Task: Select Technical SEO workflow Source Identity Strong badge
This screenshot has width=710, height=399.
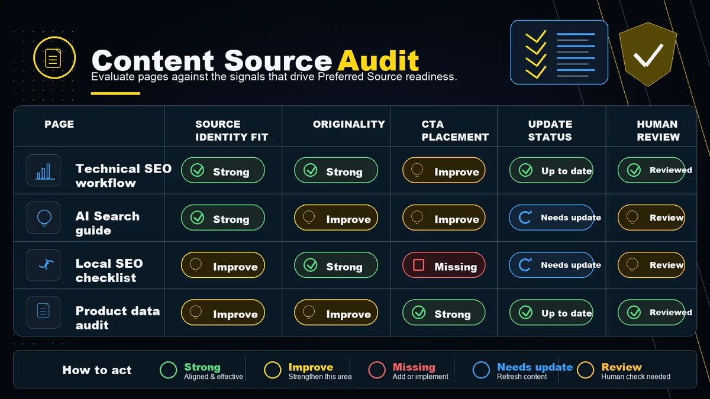Action: pos(223,170)
